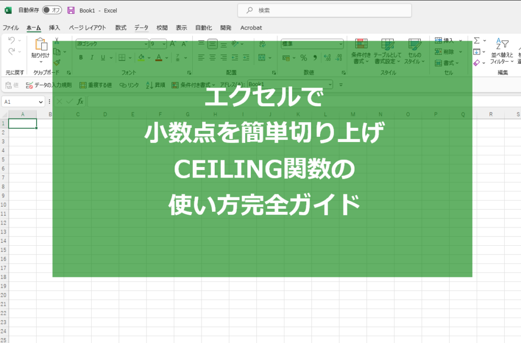Click the リンク button
This screenshot has height=343, width=521.
tap(129, 85)
